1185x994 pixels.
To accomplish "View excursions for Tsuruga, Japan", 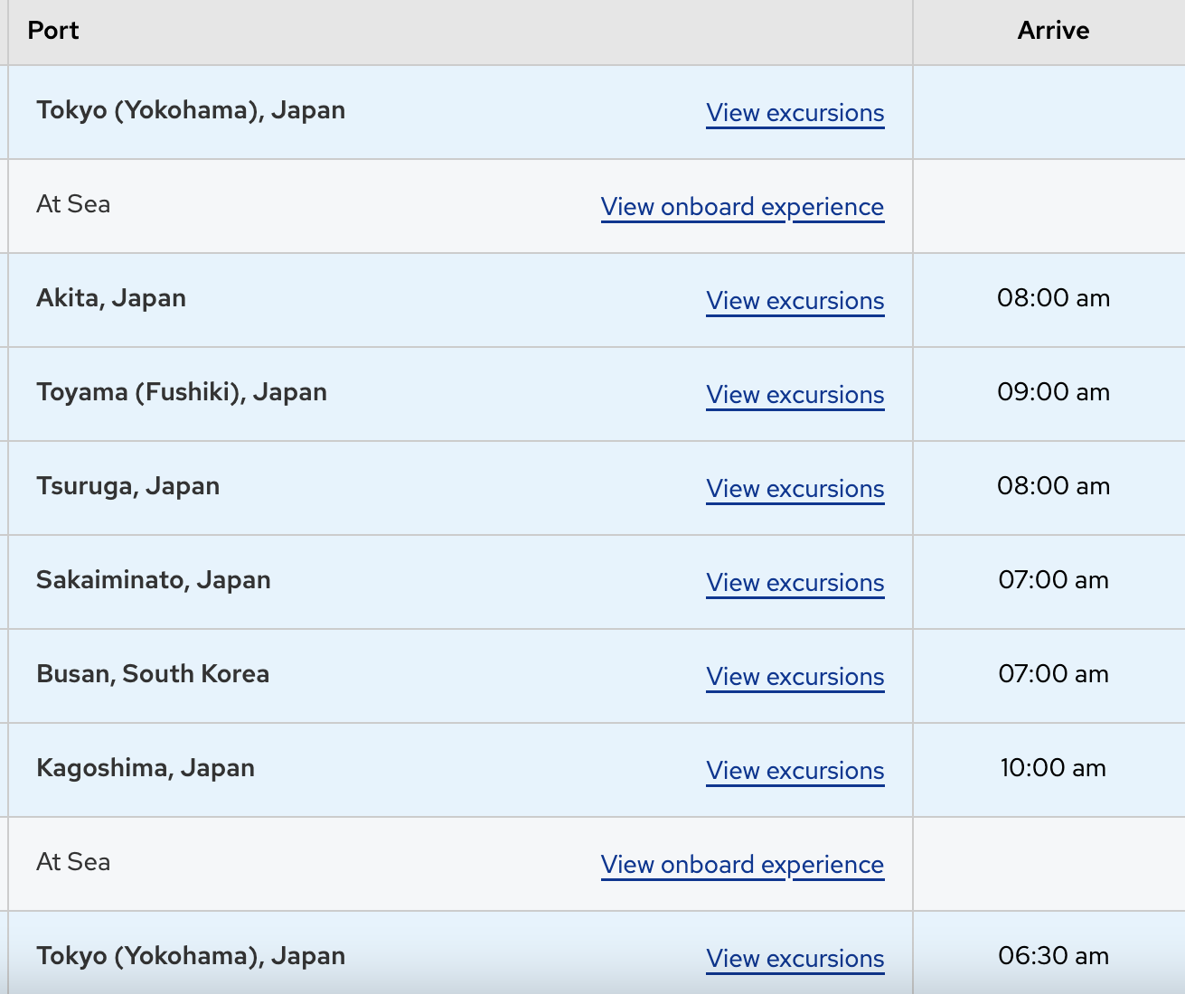I will [x=795, y=489].
